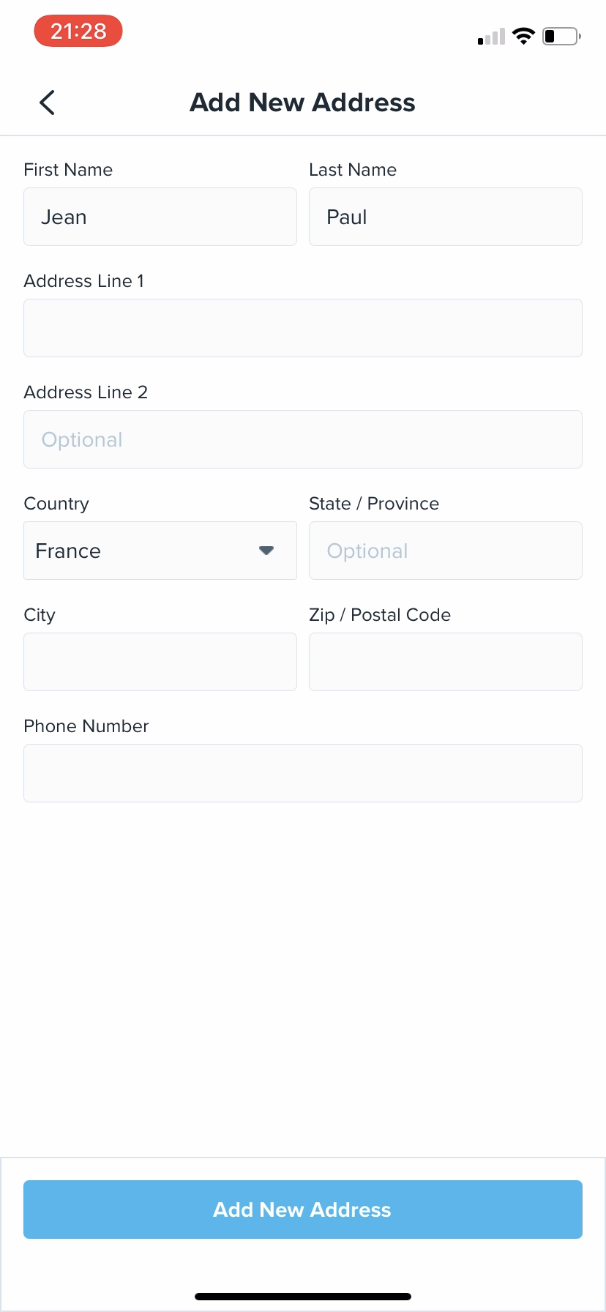Viewport: 606px width, 1312px height.
Task: Tap the red time indicator pill
Action: [x=78, y=31]
